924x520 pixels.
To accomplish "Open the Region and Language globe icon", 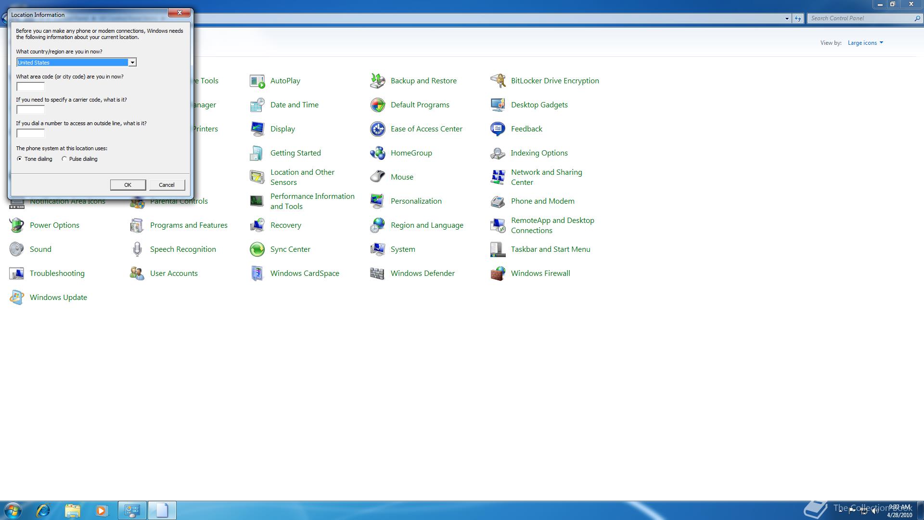I will pos(378,225).
